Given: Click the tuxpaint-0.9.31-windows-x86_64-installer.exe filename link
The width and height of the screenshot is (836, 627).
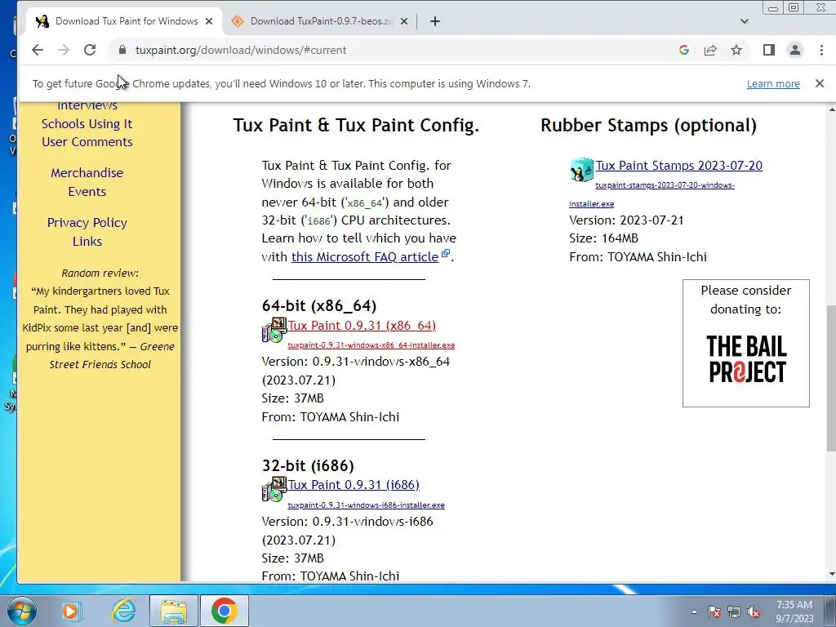Looking at the screenshot, I should (x=371, y=345).
